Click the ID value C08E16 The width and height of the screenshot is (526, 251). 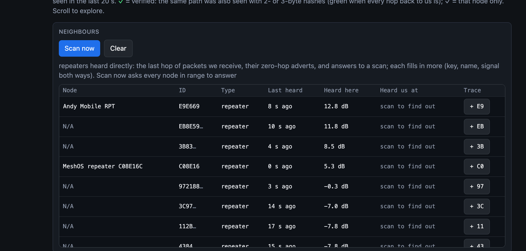tap(189, 166)
